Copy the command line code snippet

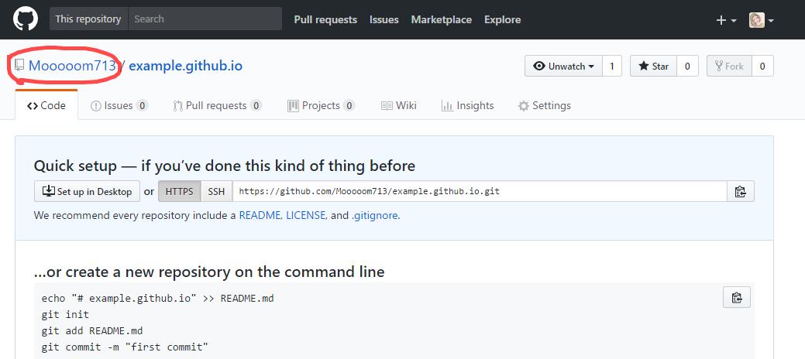tap(737, 297)
